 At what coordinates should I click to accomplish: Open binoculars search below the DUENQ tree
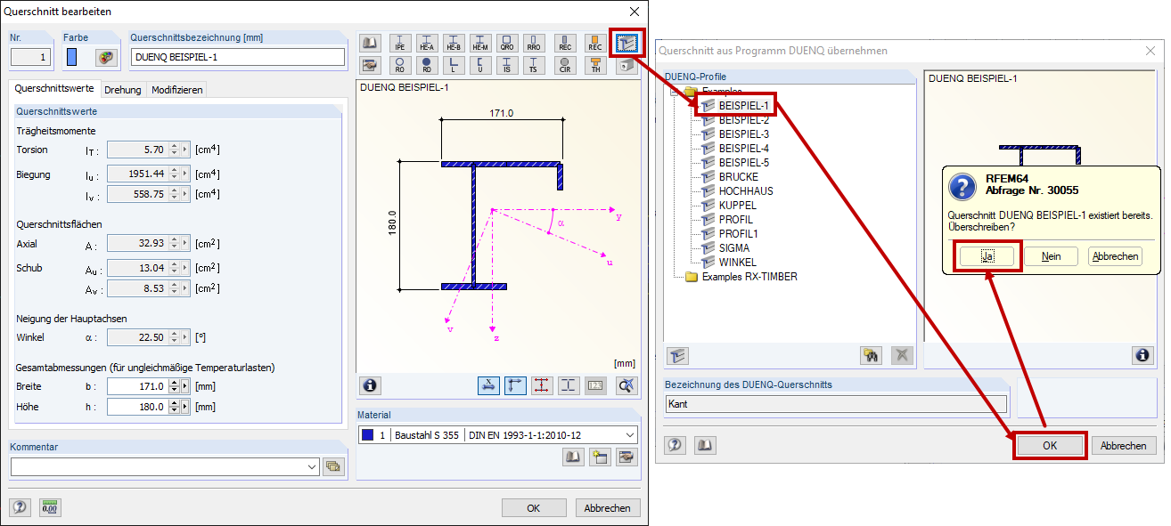pyautogui.click(x=871, y=355)
